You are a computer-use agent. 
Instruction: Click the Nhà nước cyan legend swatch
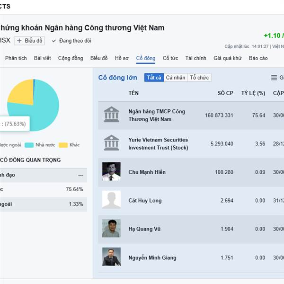pos(29,145)
